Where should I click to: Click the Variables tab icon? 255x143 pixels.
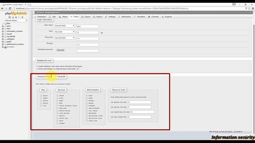[135, 17]
